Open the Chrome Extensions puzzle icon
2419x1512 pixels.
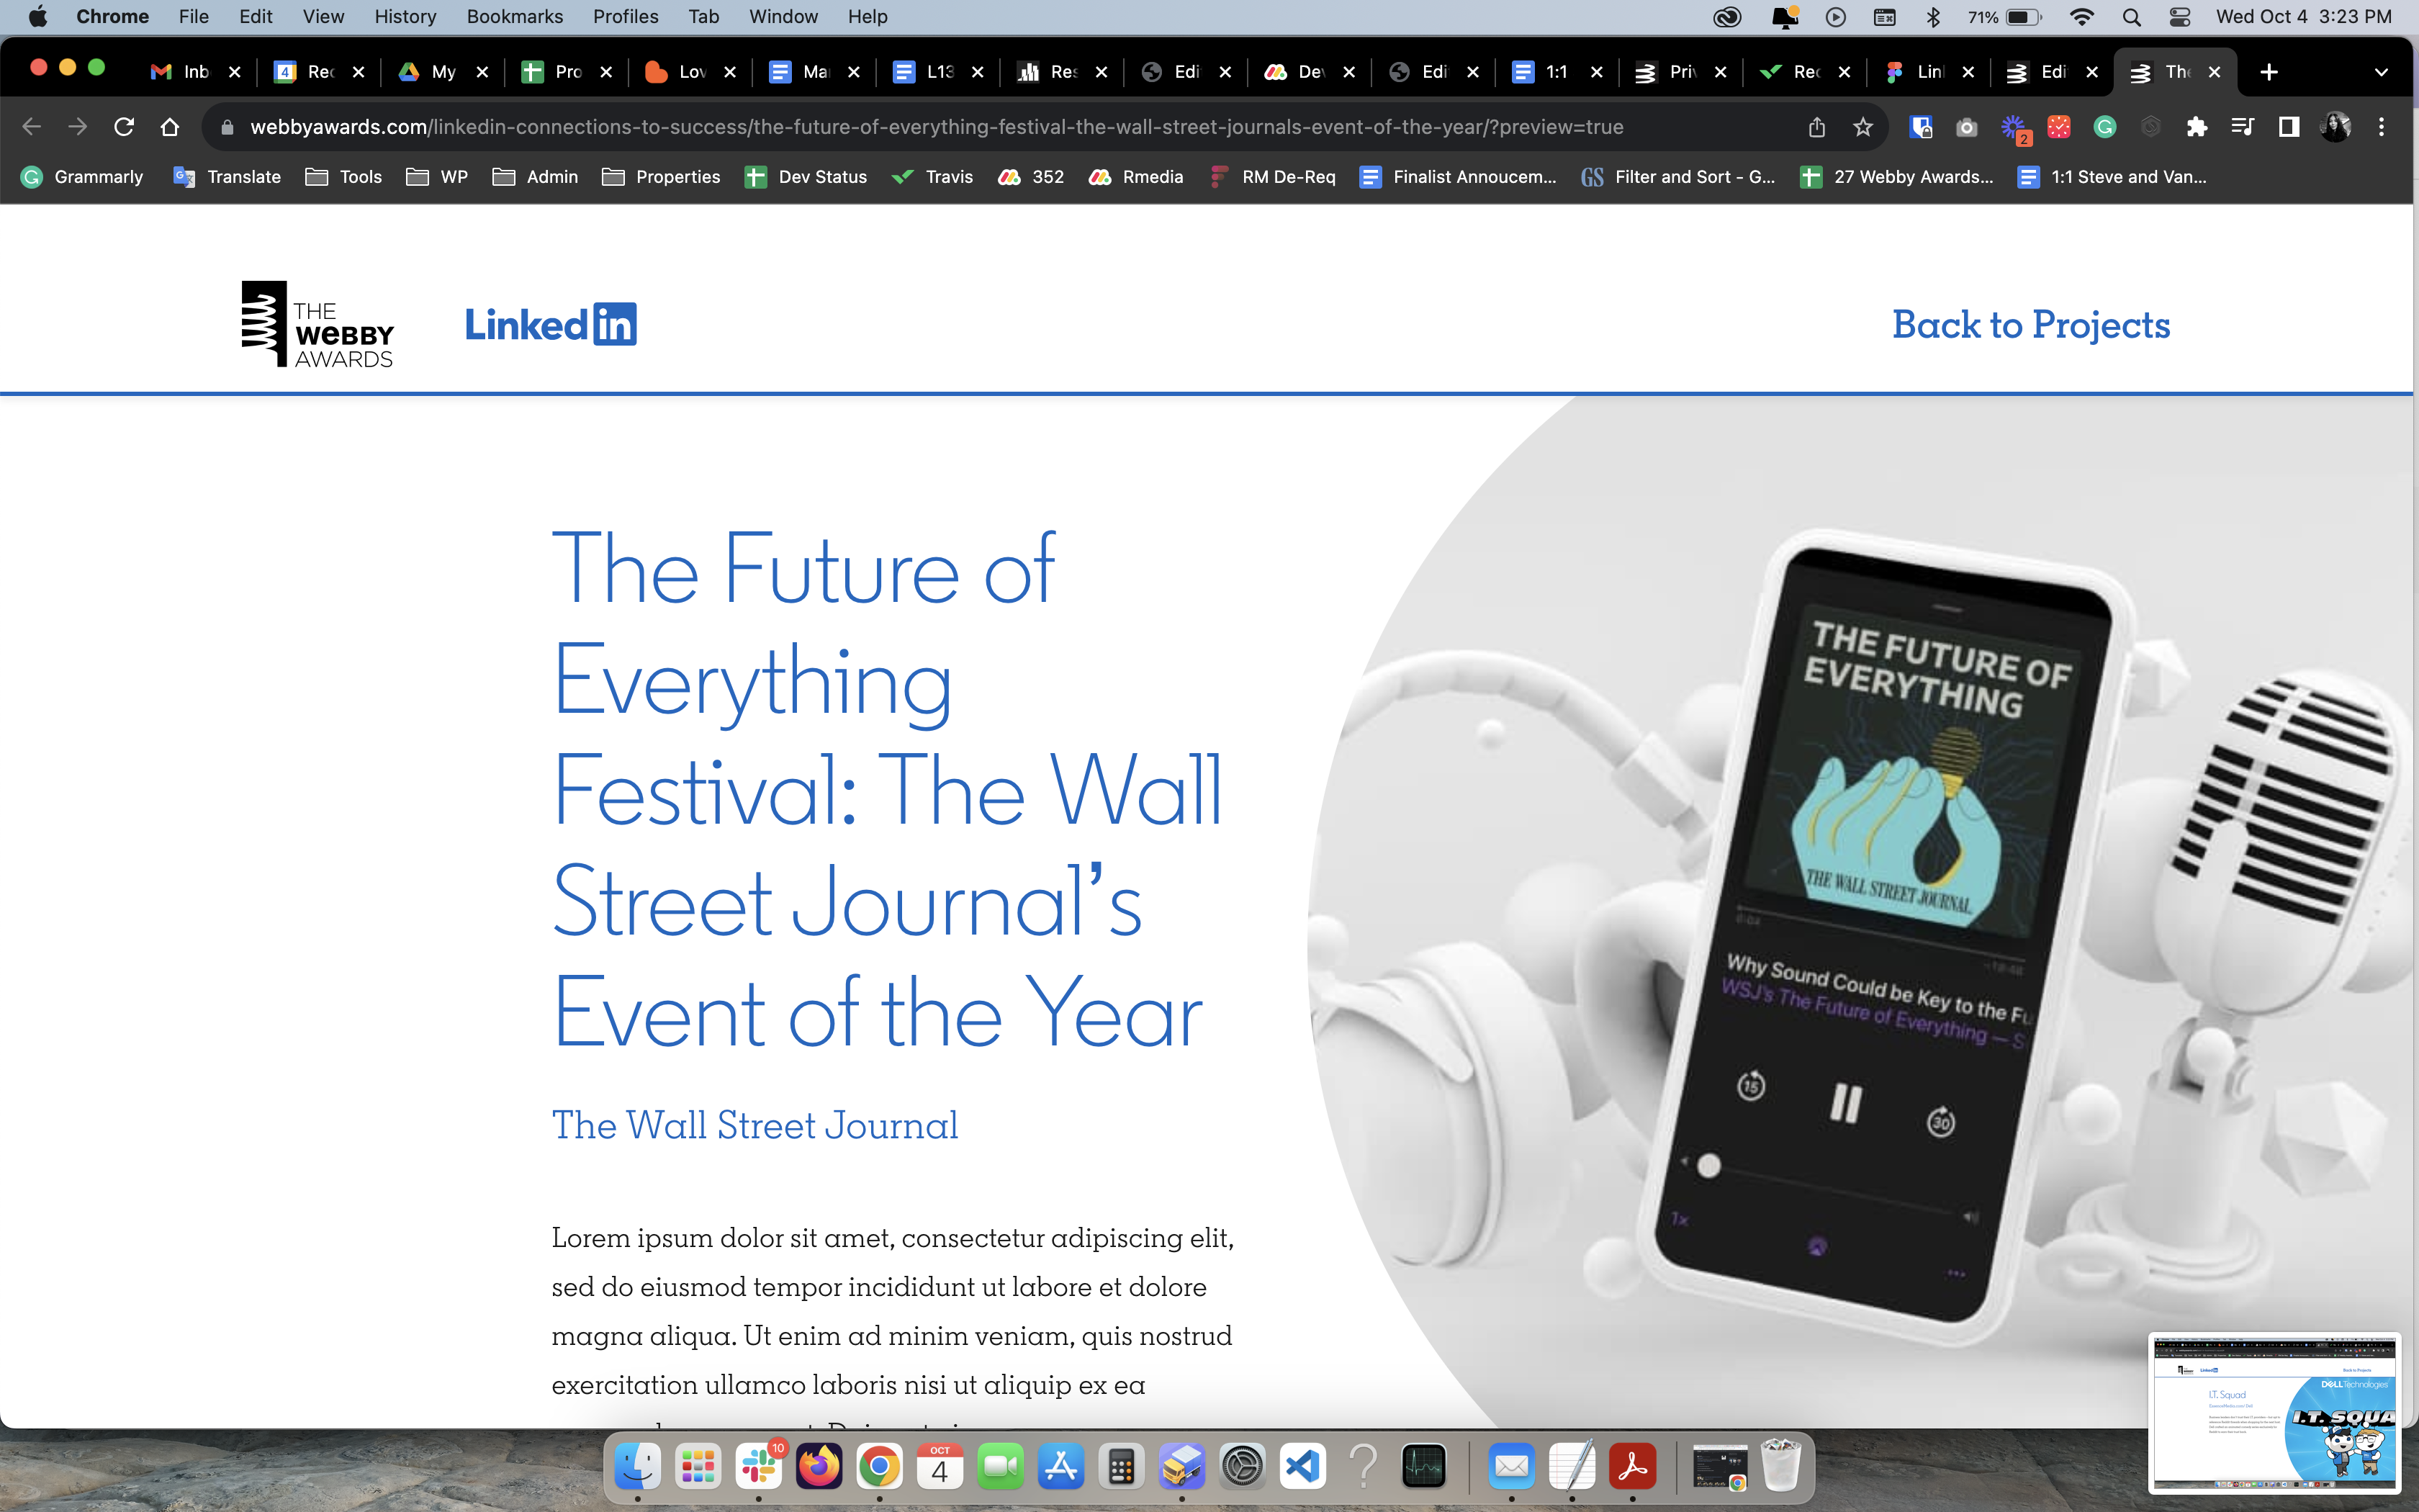pyautogui.click(x=2196, y=127)
